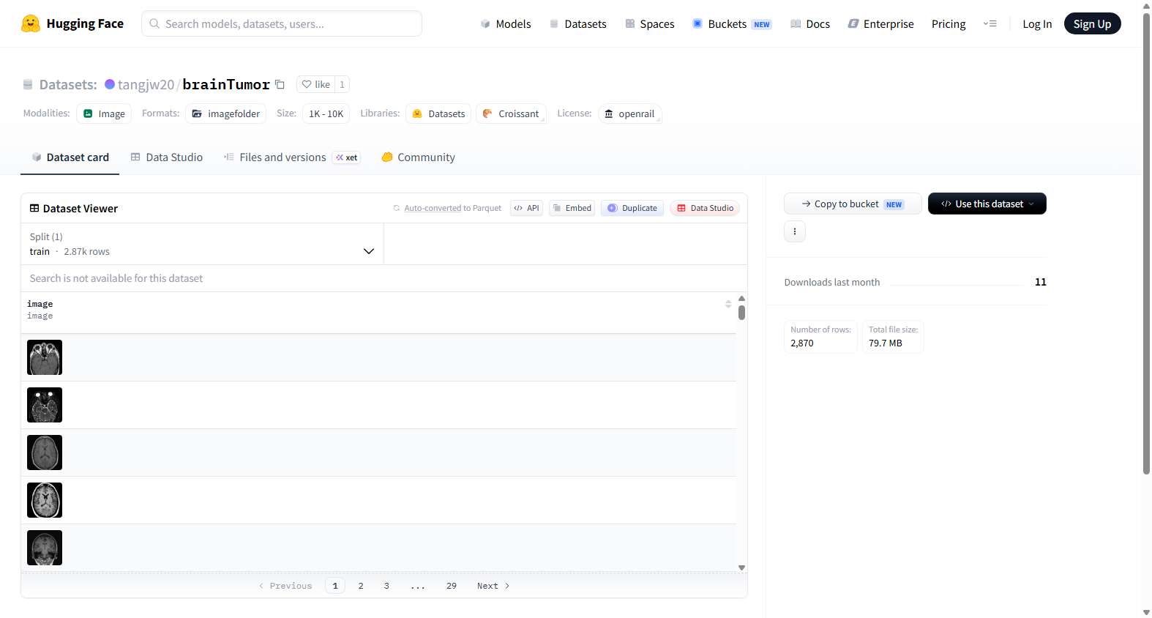Jump to page 29 of the viewer
The height and width of the screenshot is (618, 1152).
click(452, 586)
